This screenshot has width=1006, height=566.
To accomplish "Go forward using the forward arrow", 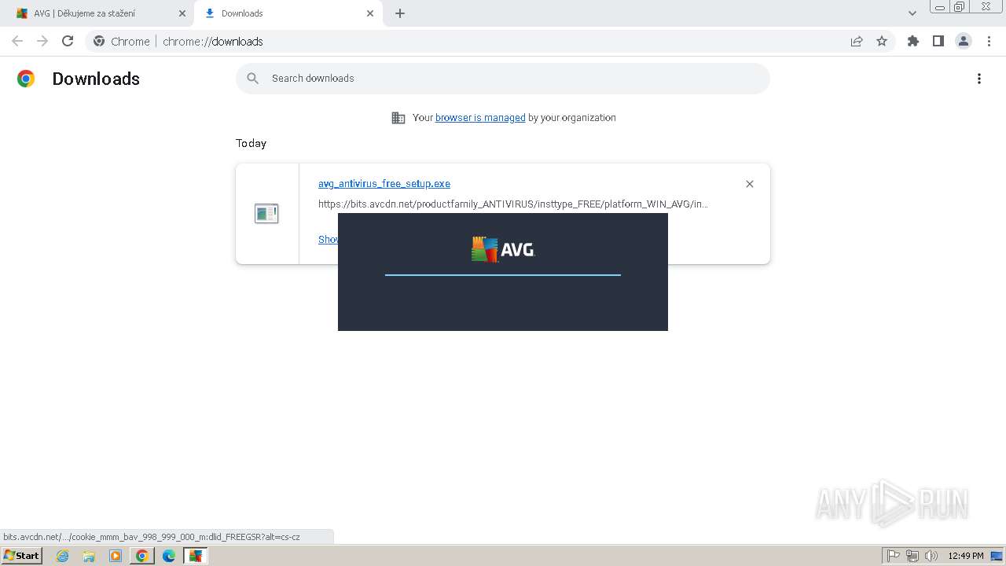I will 42,41.
